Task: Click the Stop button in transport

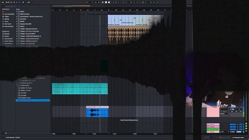Action: 106,2
